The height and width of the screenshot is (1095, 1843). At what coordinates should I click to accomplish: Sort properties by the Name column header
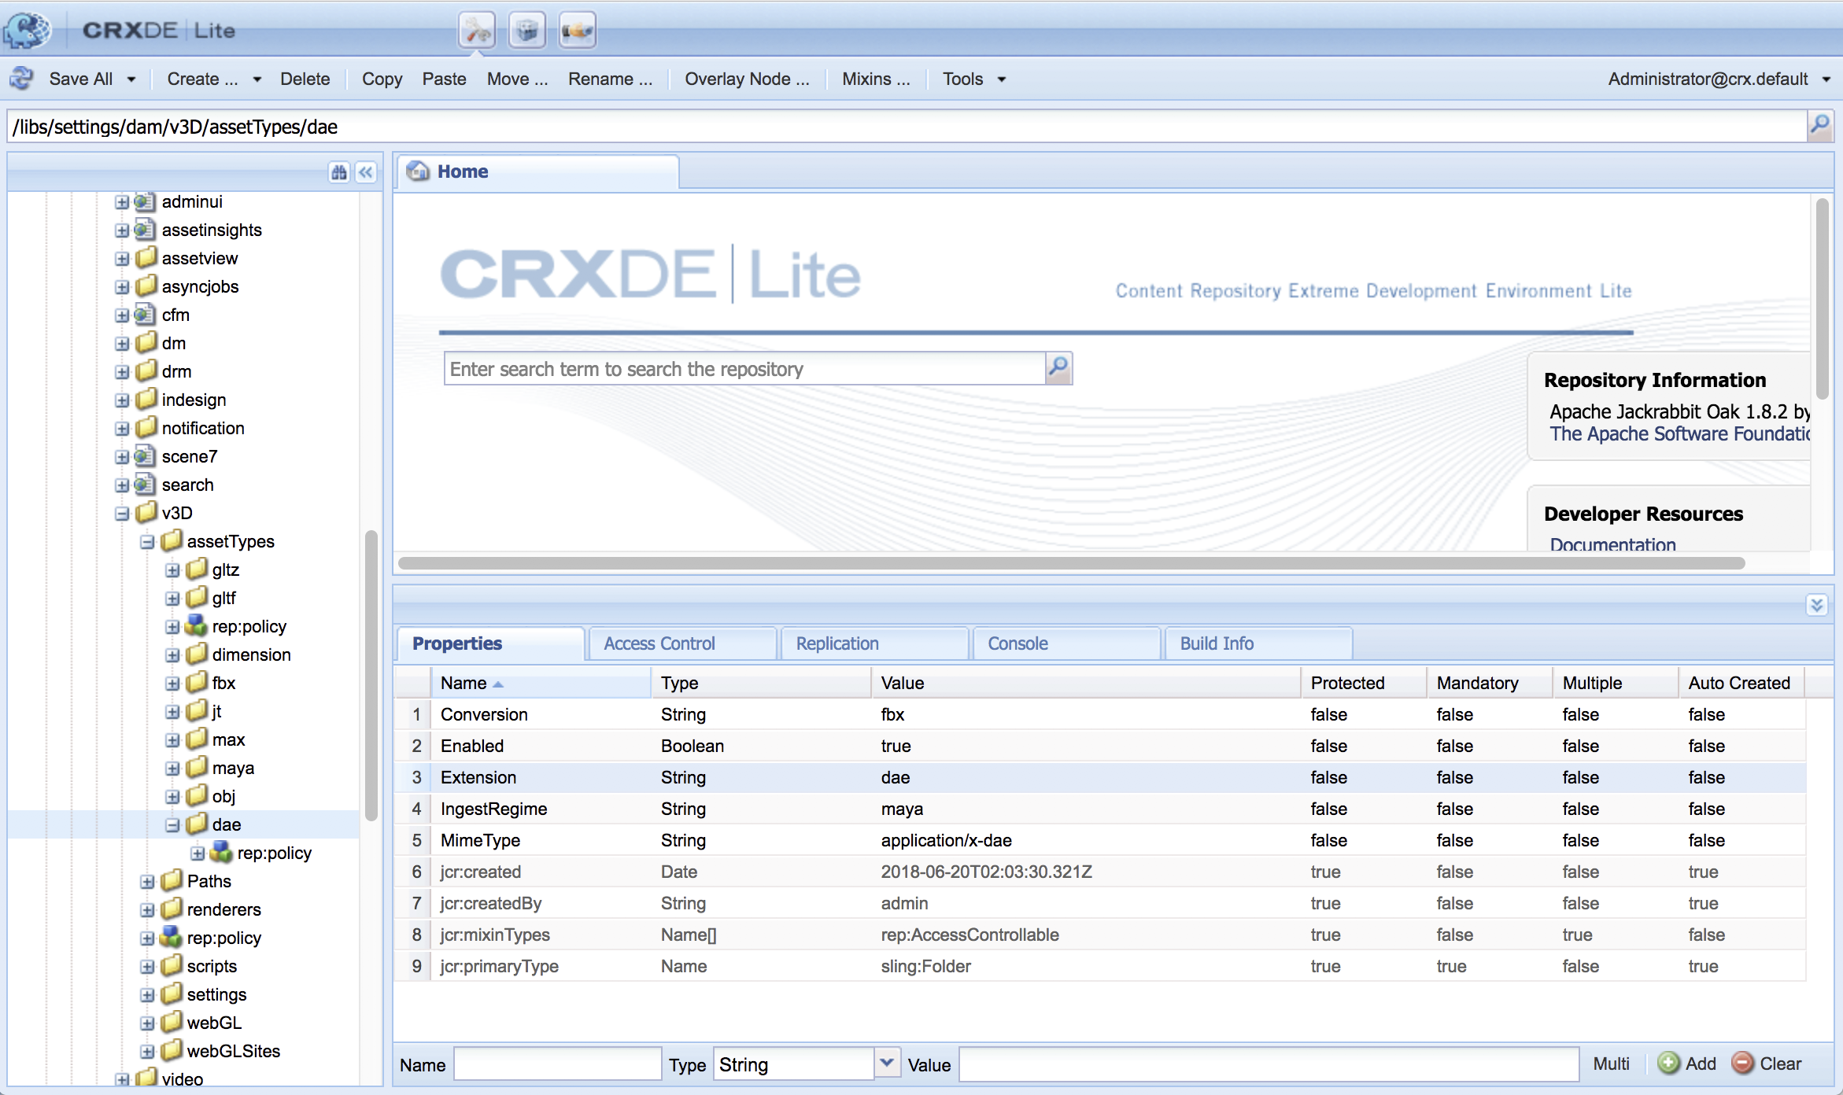[541, 683]
